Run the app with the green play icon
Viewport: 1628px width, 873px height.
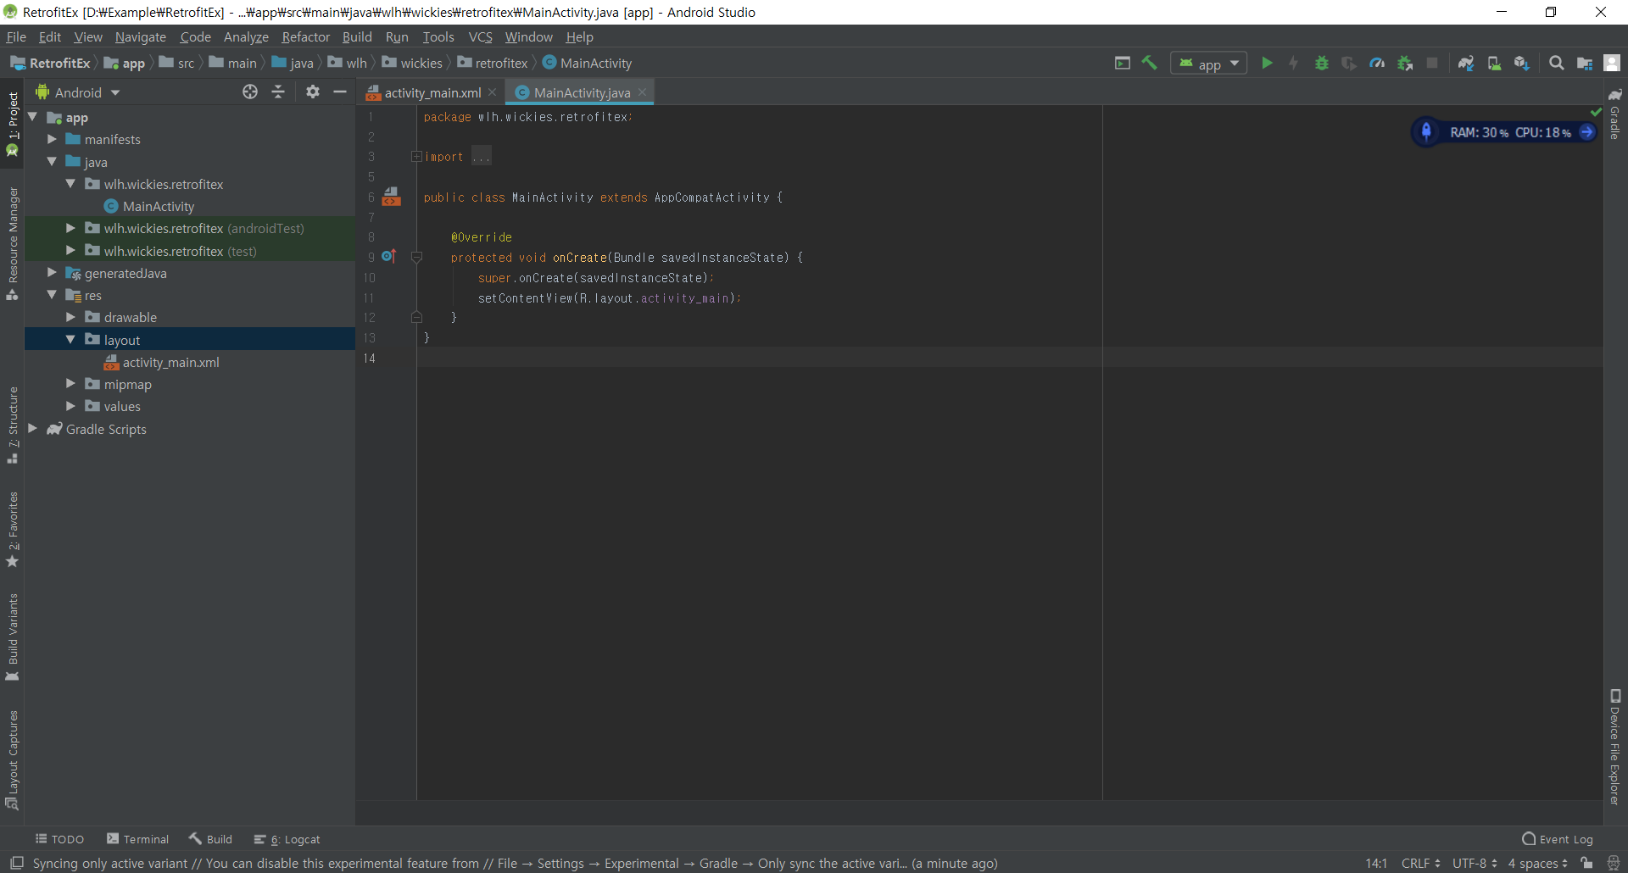[x=1267, y=63]
